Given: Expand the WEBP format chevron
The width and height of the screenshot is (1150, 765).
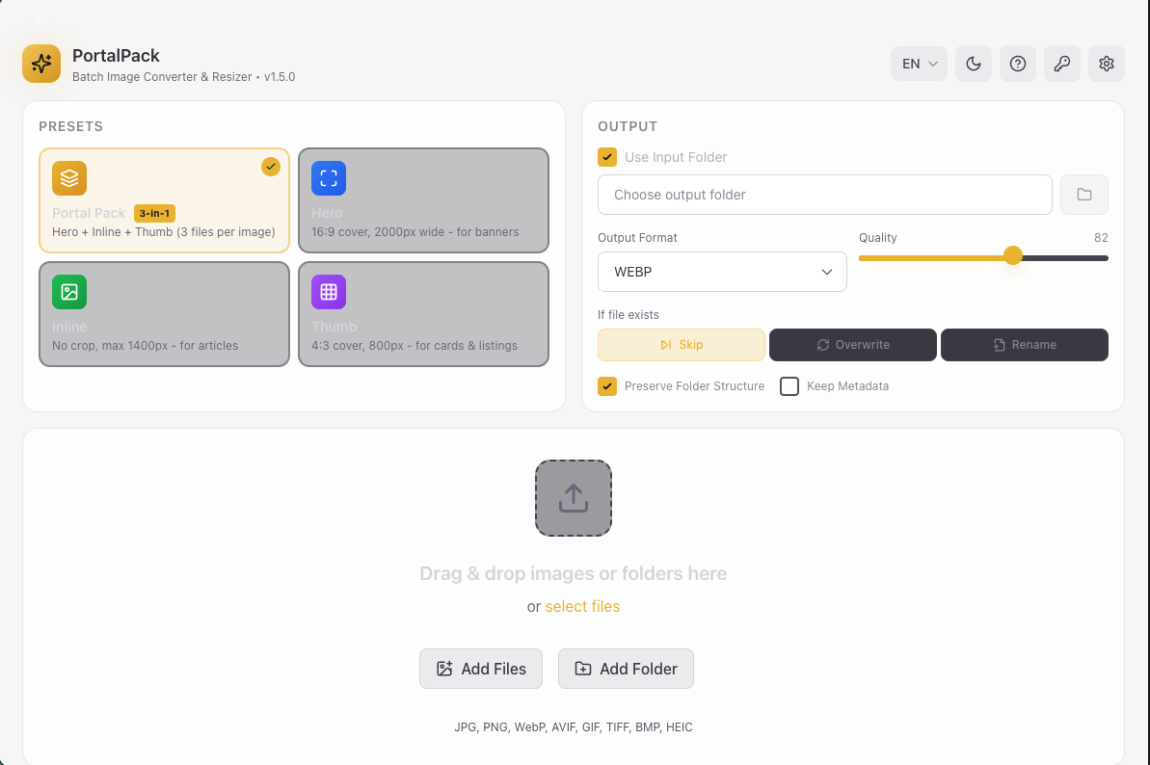Looking at the screenshot, I should pyautogui.click(x=827, y=272).
